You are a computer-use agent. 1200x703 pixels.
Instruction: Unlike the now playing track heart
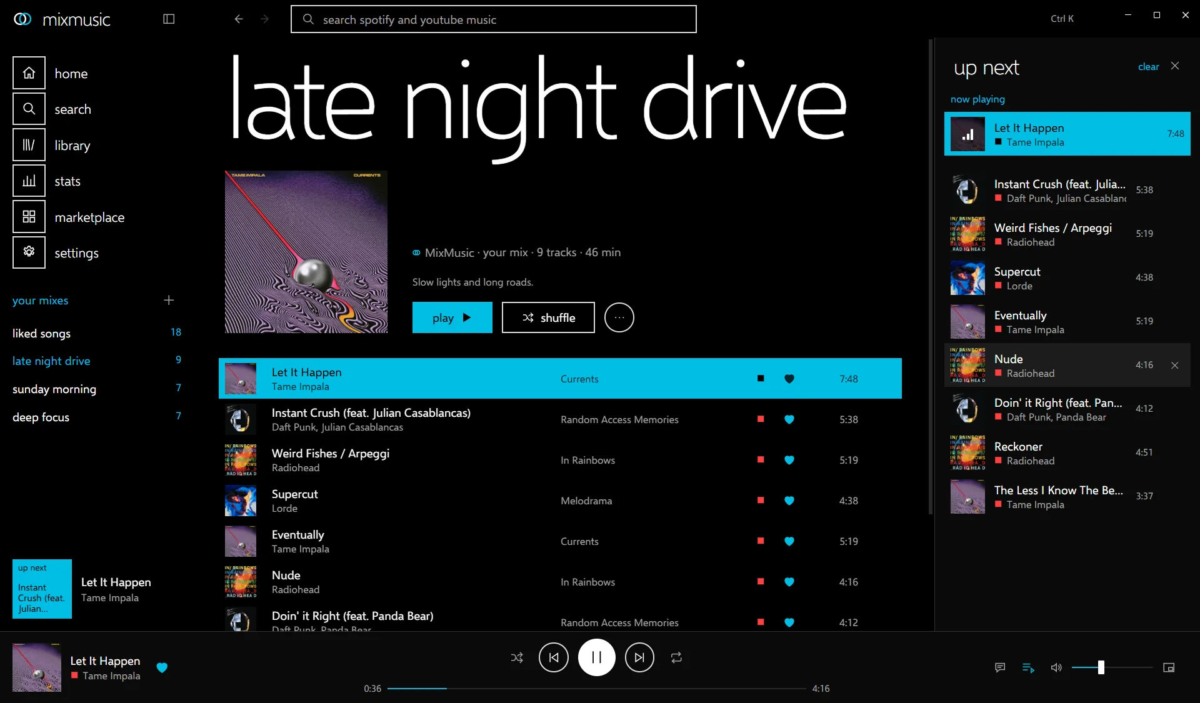pyautogui.click(x=162, y=667)
